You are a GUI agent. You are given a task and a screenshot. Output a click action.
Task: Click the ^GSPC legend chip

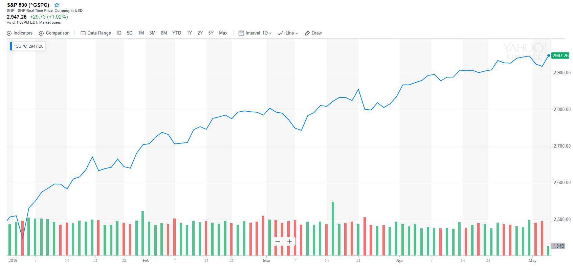click(x=27, y=46)
